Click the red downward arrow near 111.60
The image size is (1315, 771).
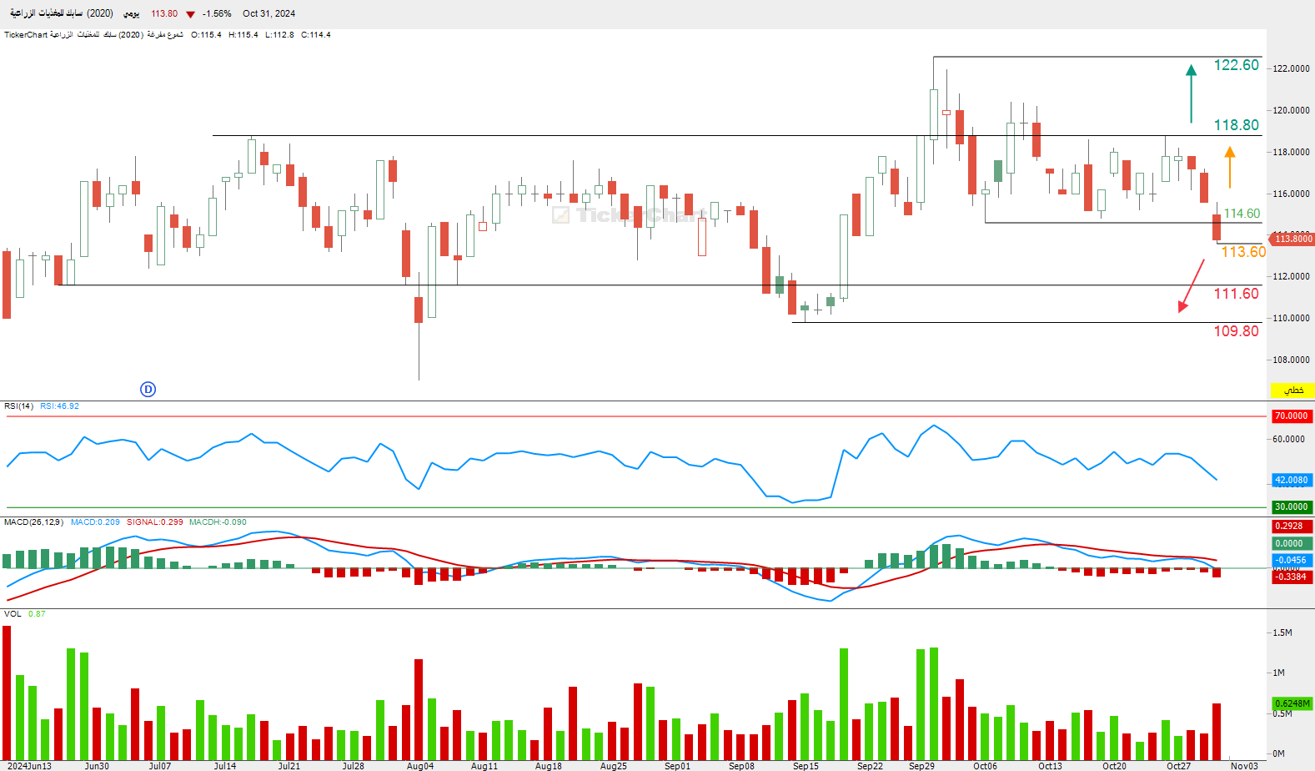point(1191,285)
